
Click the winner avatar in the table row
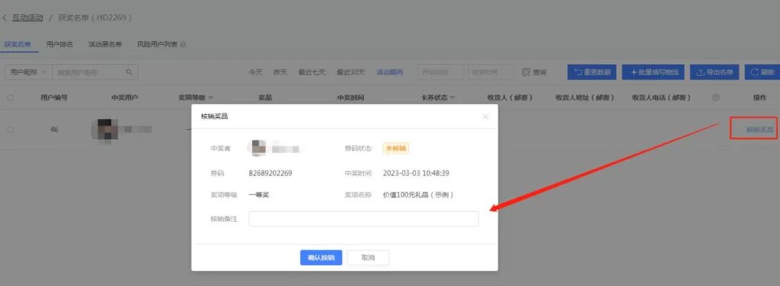(105, 129)
